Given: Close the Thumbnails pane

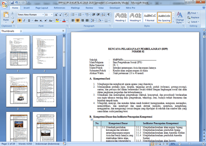Looking at the screenshot, I should point(63,31).
